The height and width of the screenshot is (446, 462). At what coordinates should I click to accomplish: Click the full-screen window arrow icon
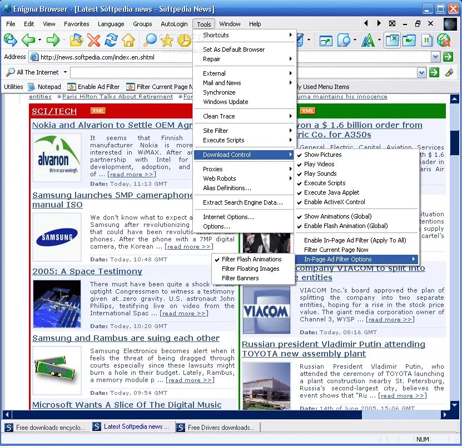point(326,41)
